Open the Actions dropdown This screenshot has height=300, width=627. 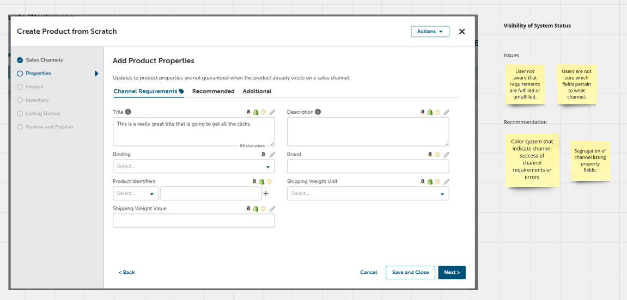tap(430, 32)
